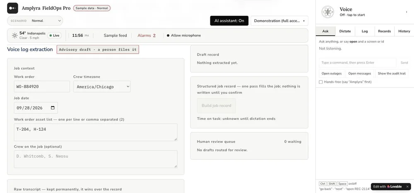Click the Ctrl key hint
The image size is (414, 193).
coord(323,184)
